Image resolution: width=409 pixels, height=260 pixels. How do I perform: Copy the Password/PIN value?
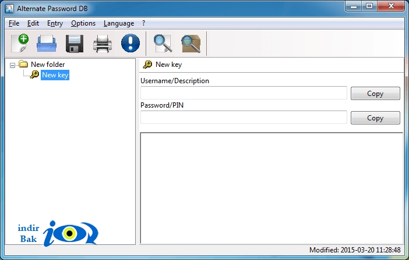click(375, 117)
